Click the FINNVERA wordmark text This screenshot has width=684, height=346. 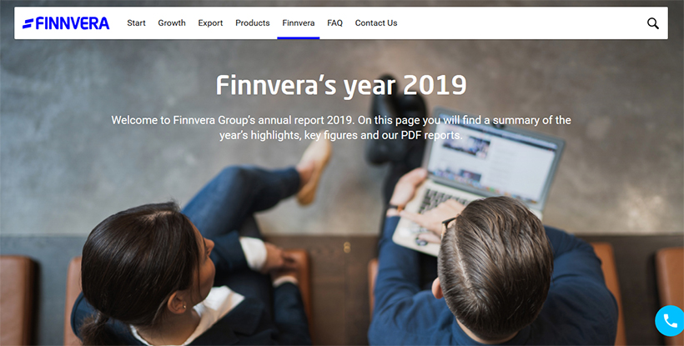point(73,23)
